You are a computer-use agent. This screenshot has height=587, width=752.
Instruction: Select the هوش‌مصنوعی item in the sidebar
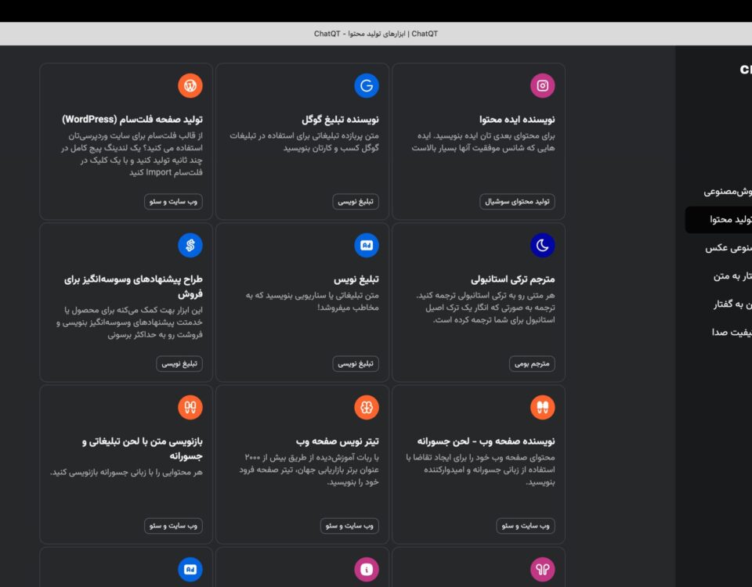click(727, 191)
